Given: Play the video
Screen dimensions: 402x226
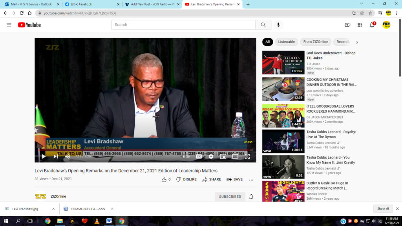Looking at the screenshot, I should click(x=44, y=156).
